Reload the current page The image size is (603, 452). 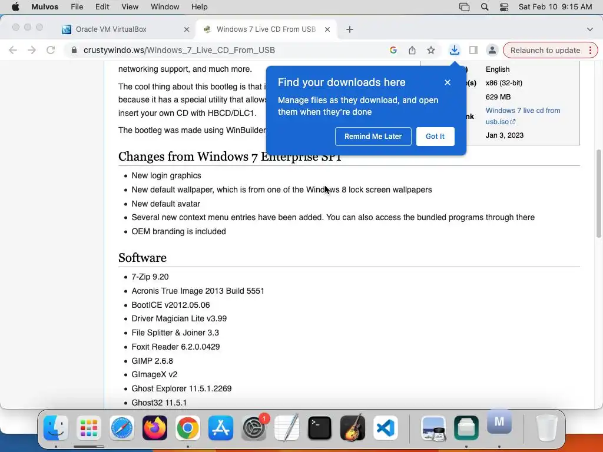51,50
